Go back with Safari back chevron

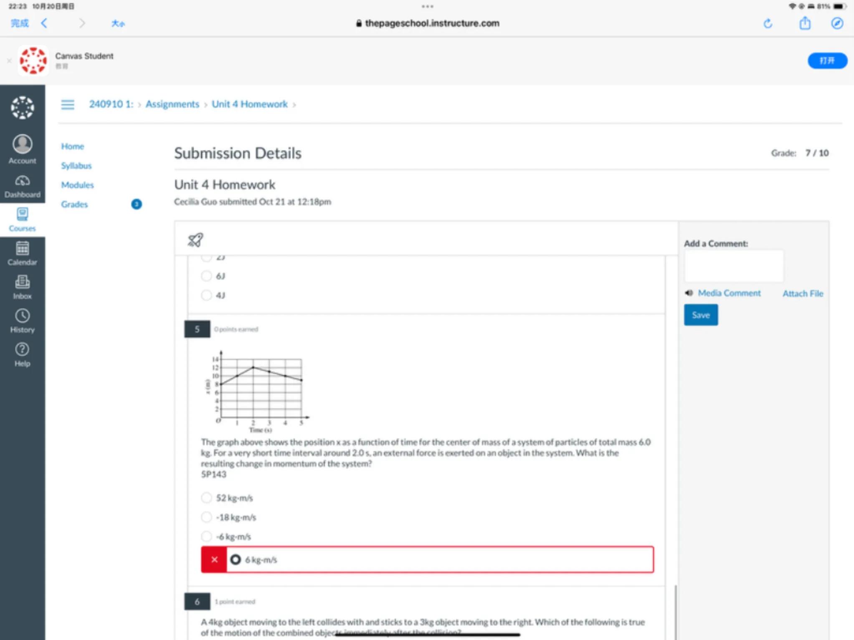(x=44, y=23)
